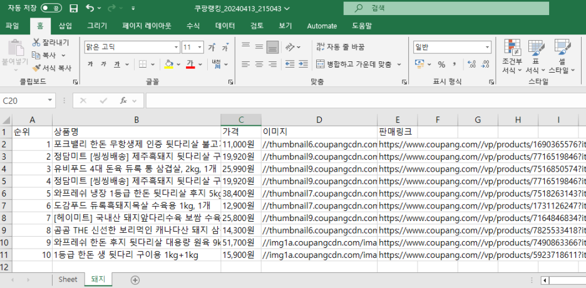This screenshot has height=288, width=586.
Task: Toggle 자동 줄 바꿈 wrap text
Action: coord(340,47)
